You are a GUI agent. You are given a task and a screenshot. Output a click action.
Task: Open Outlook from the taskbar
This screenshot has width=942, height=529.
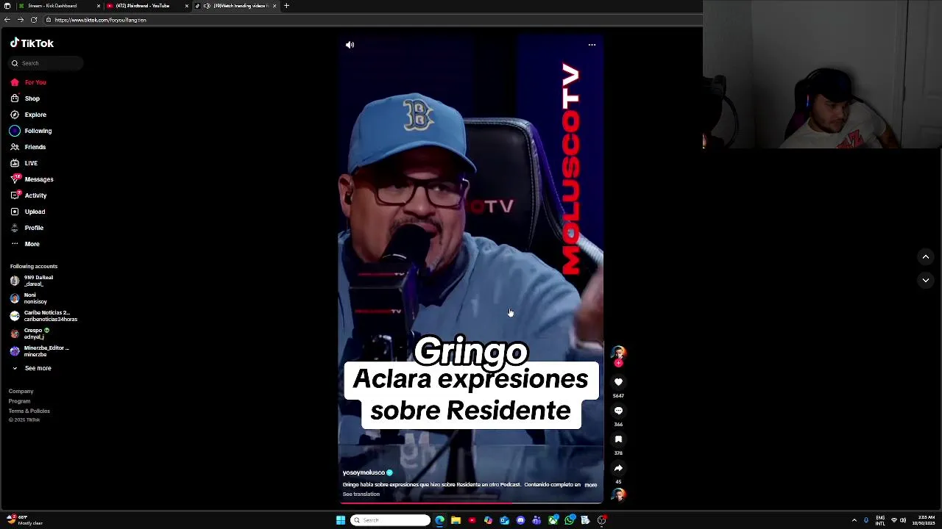pyautogui.click(x=504, y=520)
